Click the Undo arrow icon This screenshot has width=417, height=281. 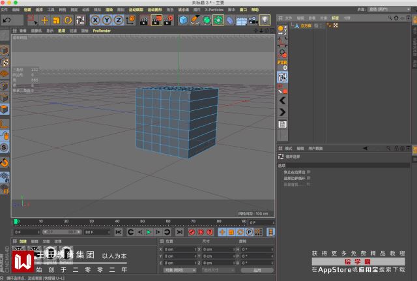tap(7, 20)
